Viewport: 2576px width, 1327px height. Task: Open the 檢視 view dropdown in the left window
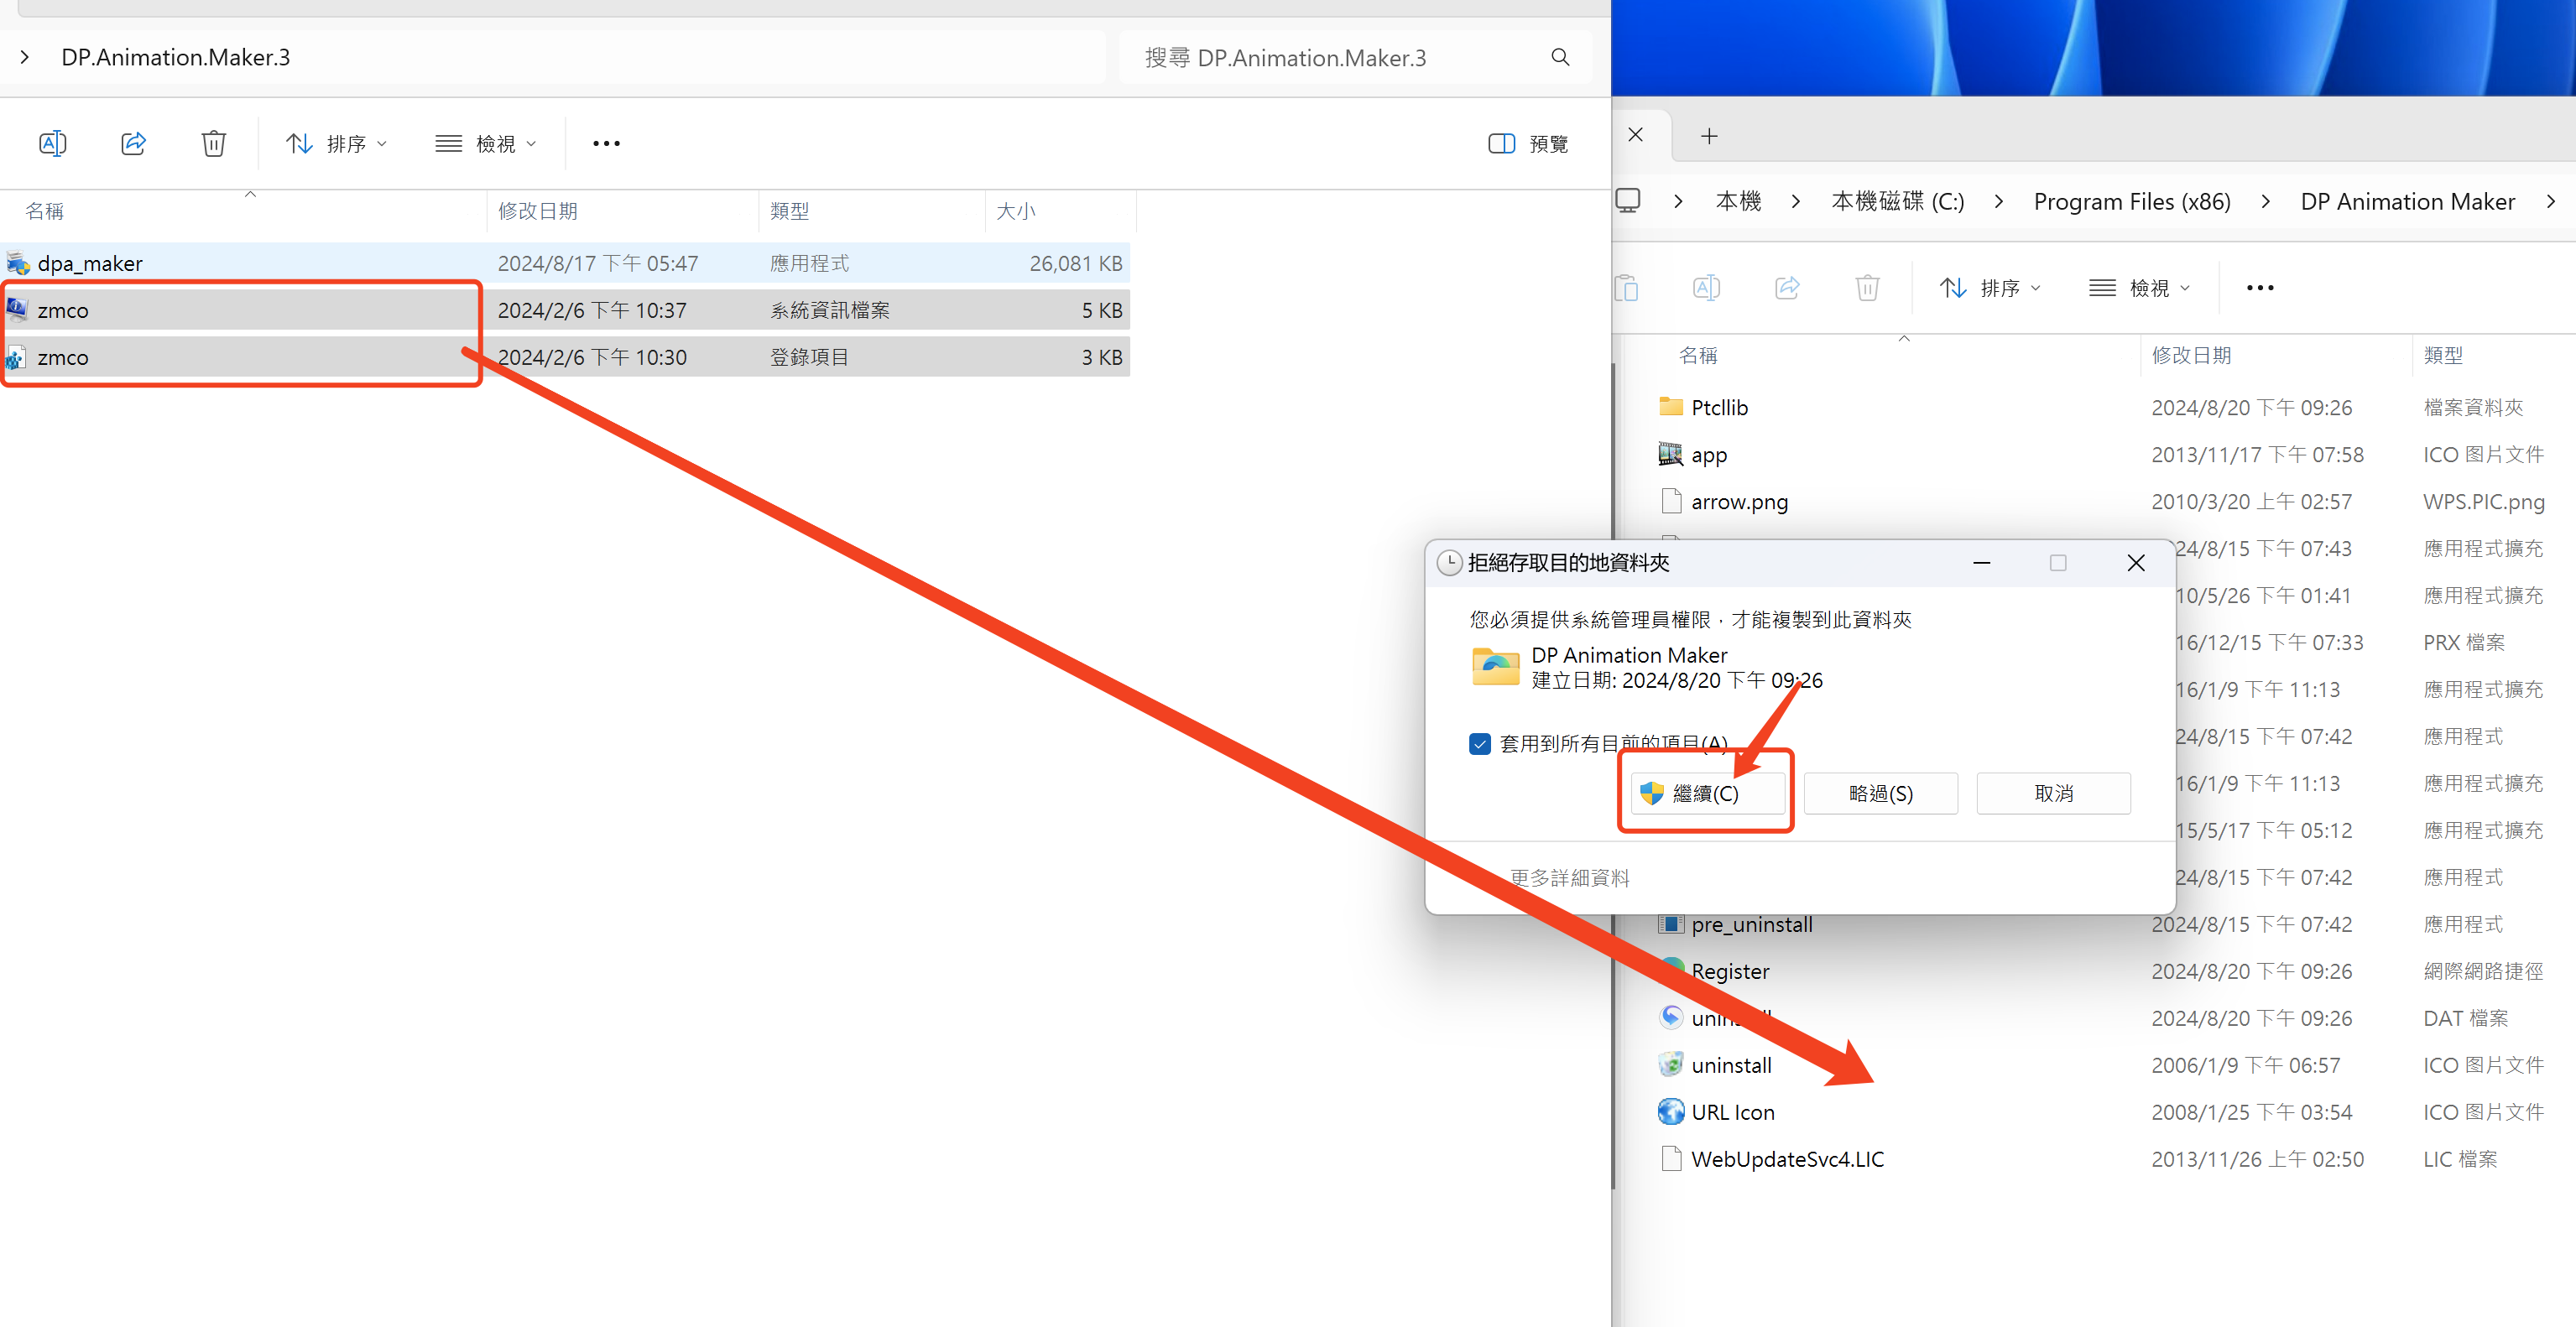487,143
